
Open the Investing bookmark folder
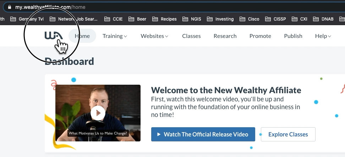tap(220, 19)
